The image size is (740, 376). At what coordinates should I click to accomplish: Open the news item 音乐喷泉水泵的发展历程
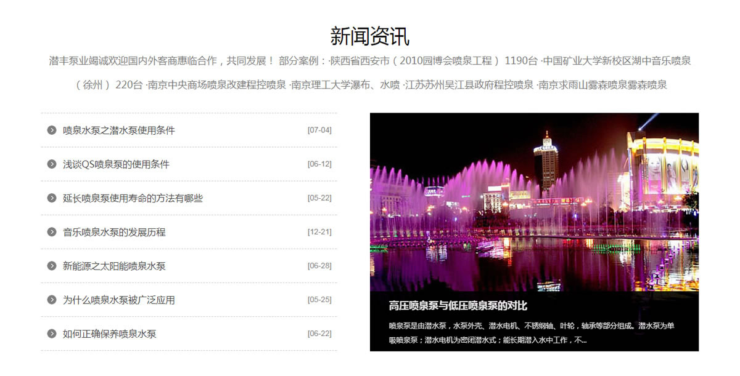pos(114,232)
